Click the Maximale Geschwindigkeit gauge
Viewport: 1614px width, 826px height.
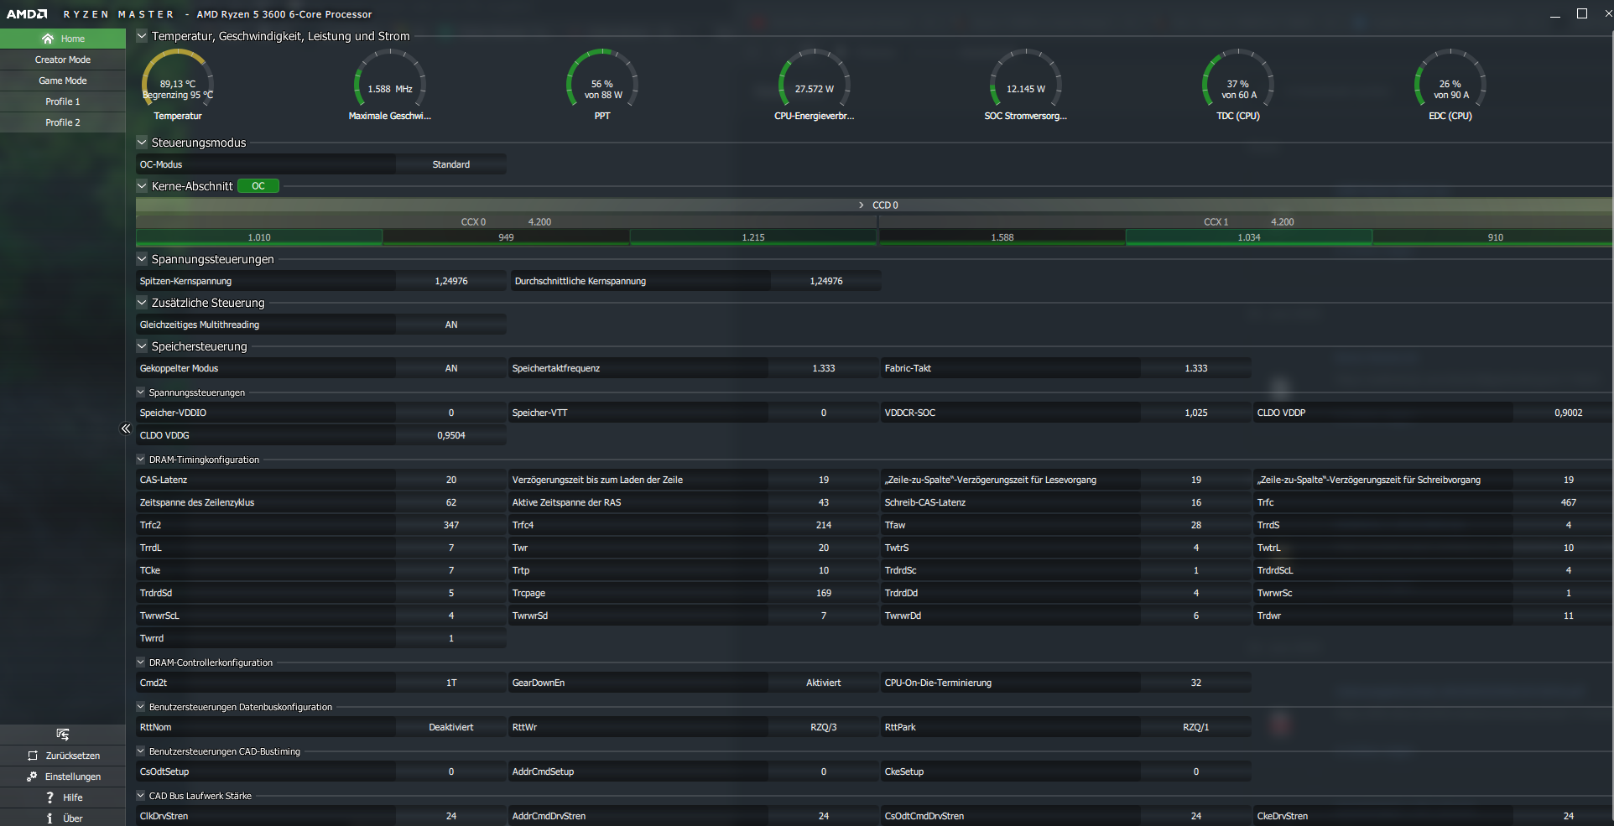[x=390, y=85]
